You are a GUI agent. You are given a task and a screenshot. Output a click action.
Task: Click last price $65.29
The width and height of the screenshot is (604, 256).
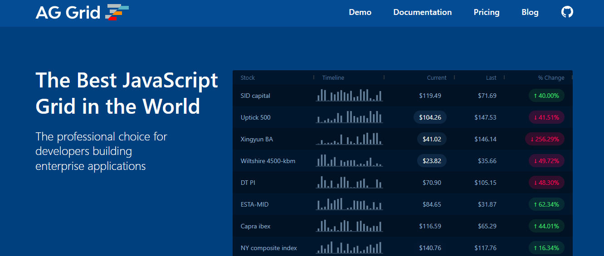coord(487,226)
